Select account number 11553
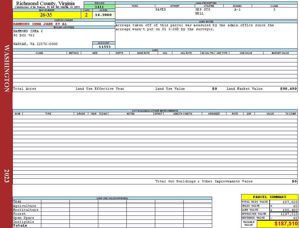Screen dimensions: 299x228 click(x=105, y=47)
